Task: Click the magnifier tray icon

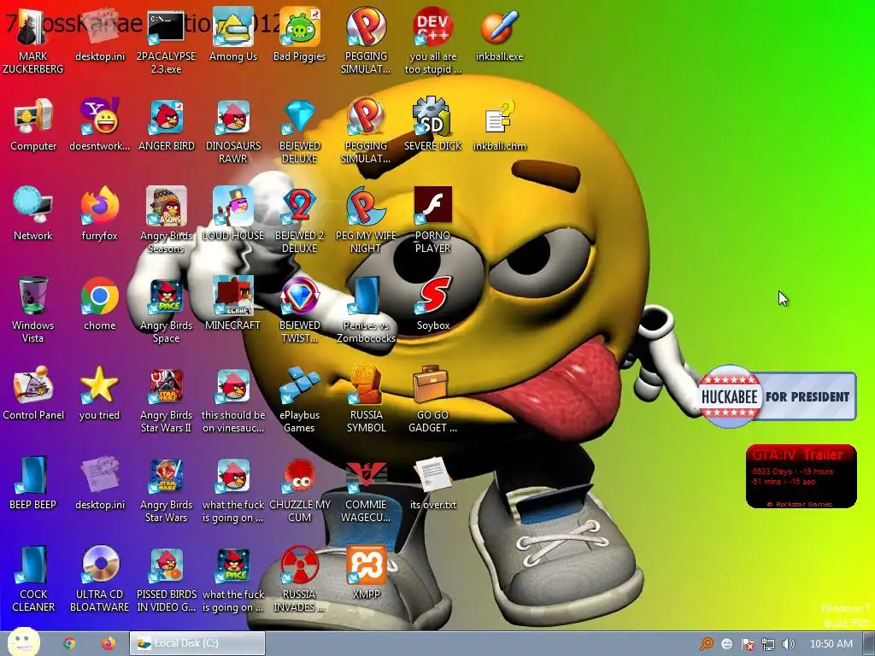Action: (x=707, y=644)
